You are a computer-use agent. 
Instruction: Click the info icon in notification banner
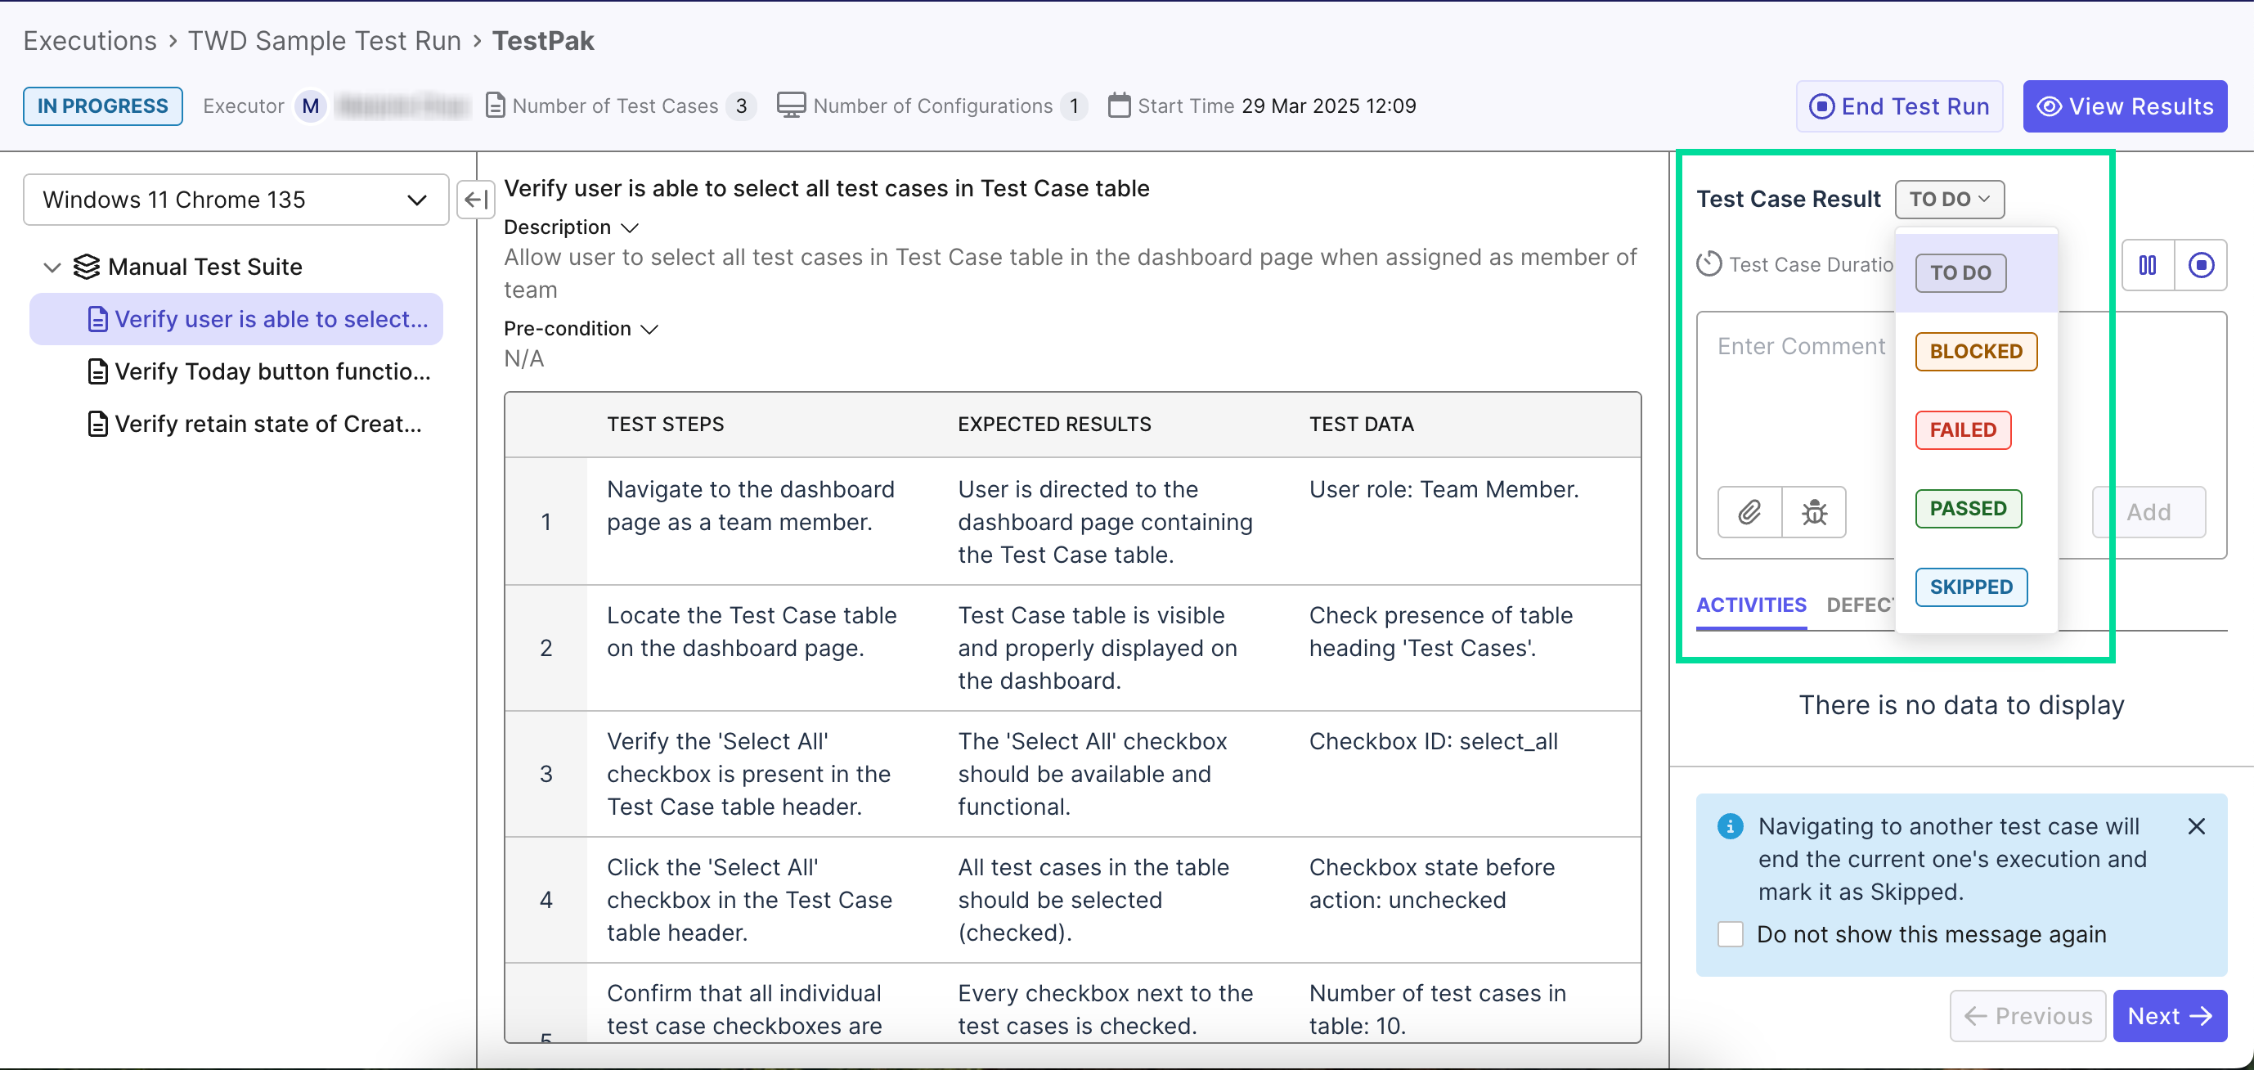click(1730, 826)
